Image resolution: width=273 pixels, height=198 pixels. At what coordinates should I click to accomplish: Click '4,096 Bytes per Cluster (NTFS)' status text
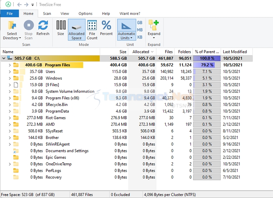pyautogui.click(x=170, y=195)
